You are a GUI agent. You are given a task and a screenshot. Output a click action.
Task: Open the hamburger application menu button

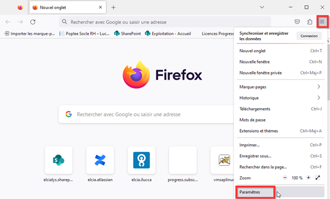click(322, 22)
